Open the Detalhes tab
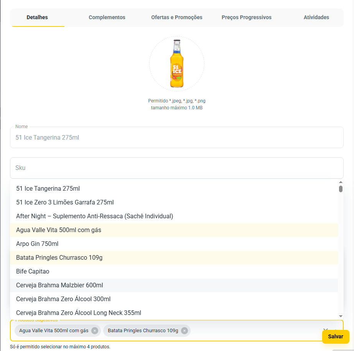 (x=37, y=17)
